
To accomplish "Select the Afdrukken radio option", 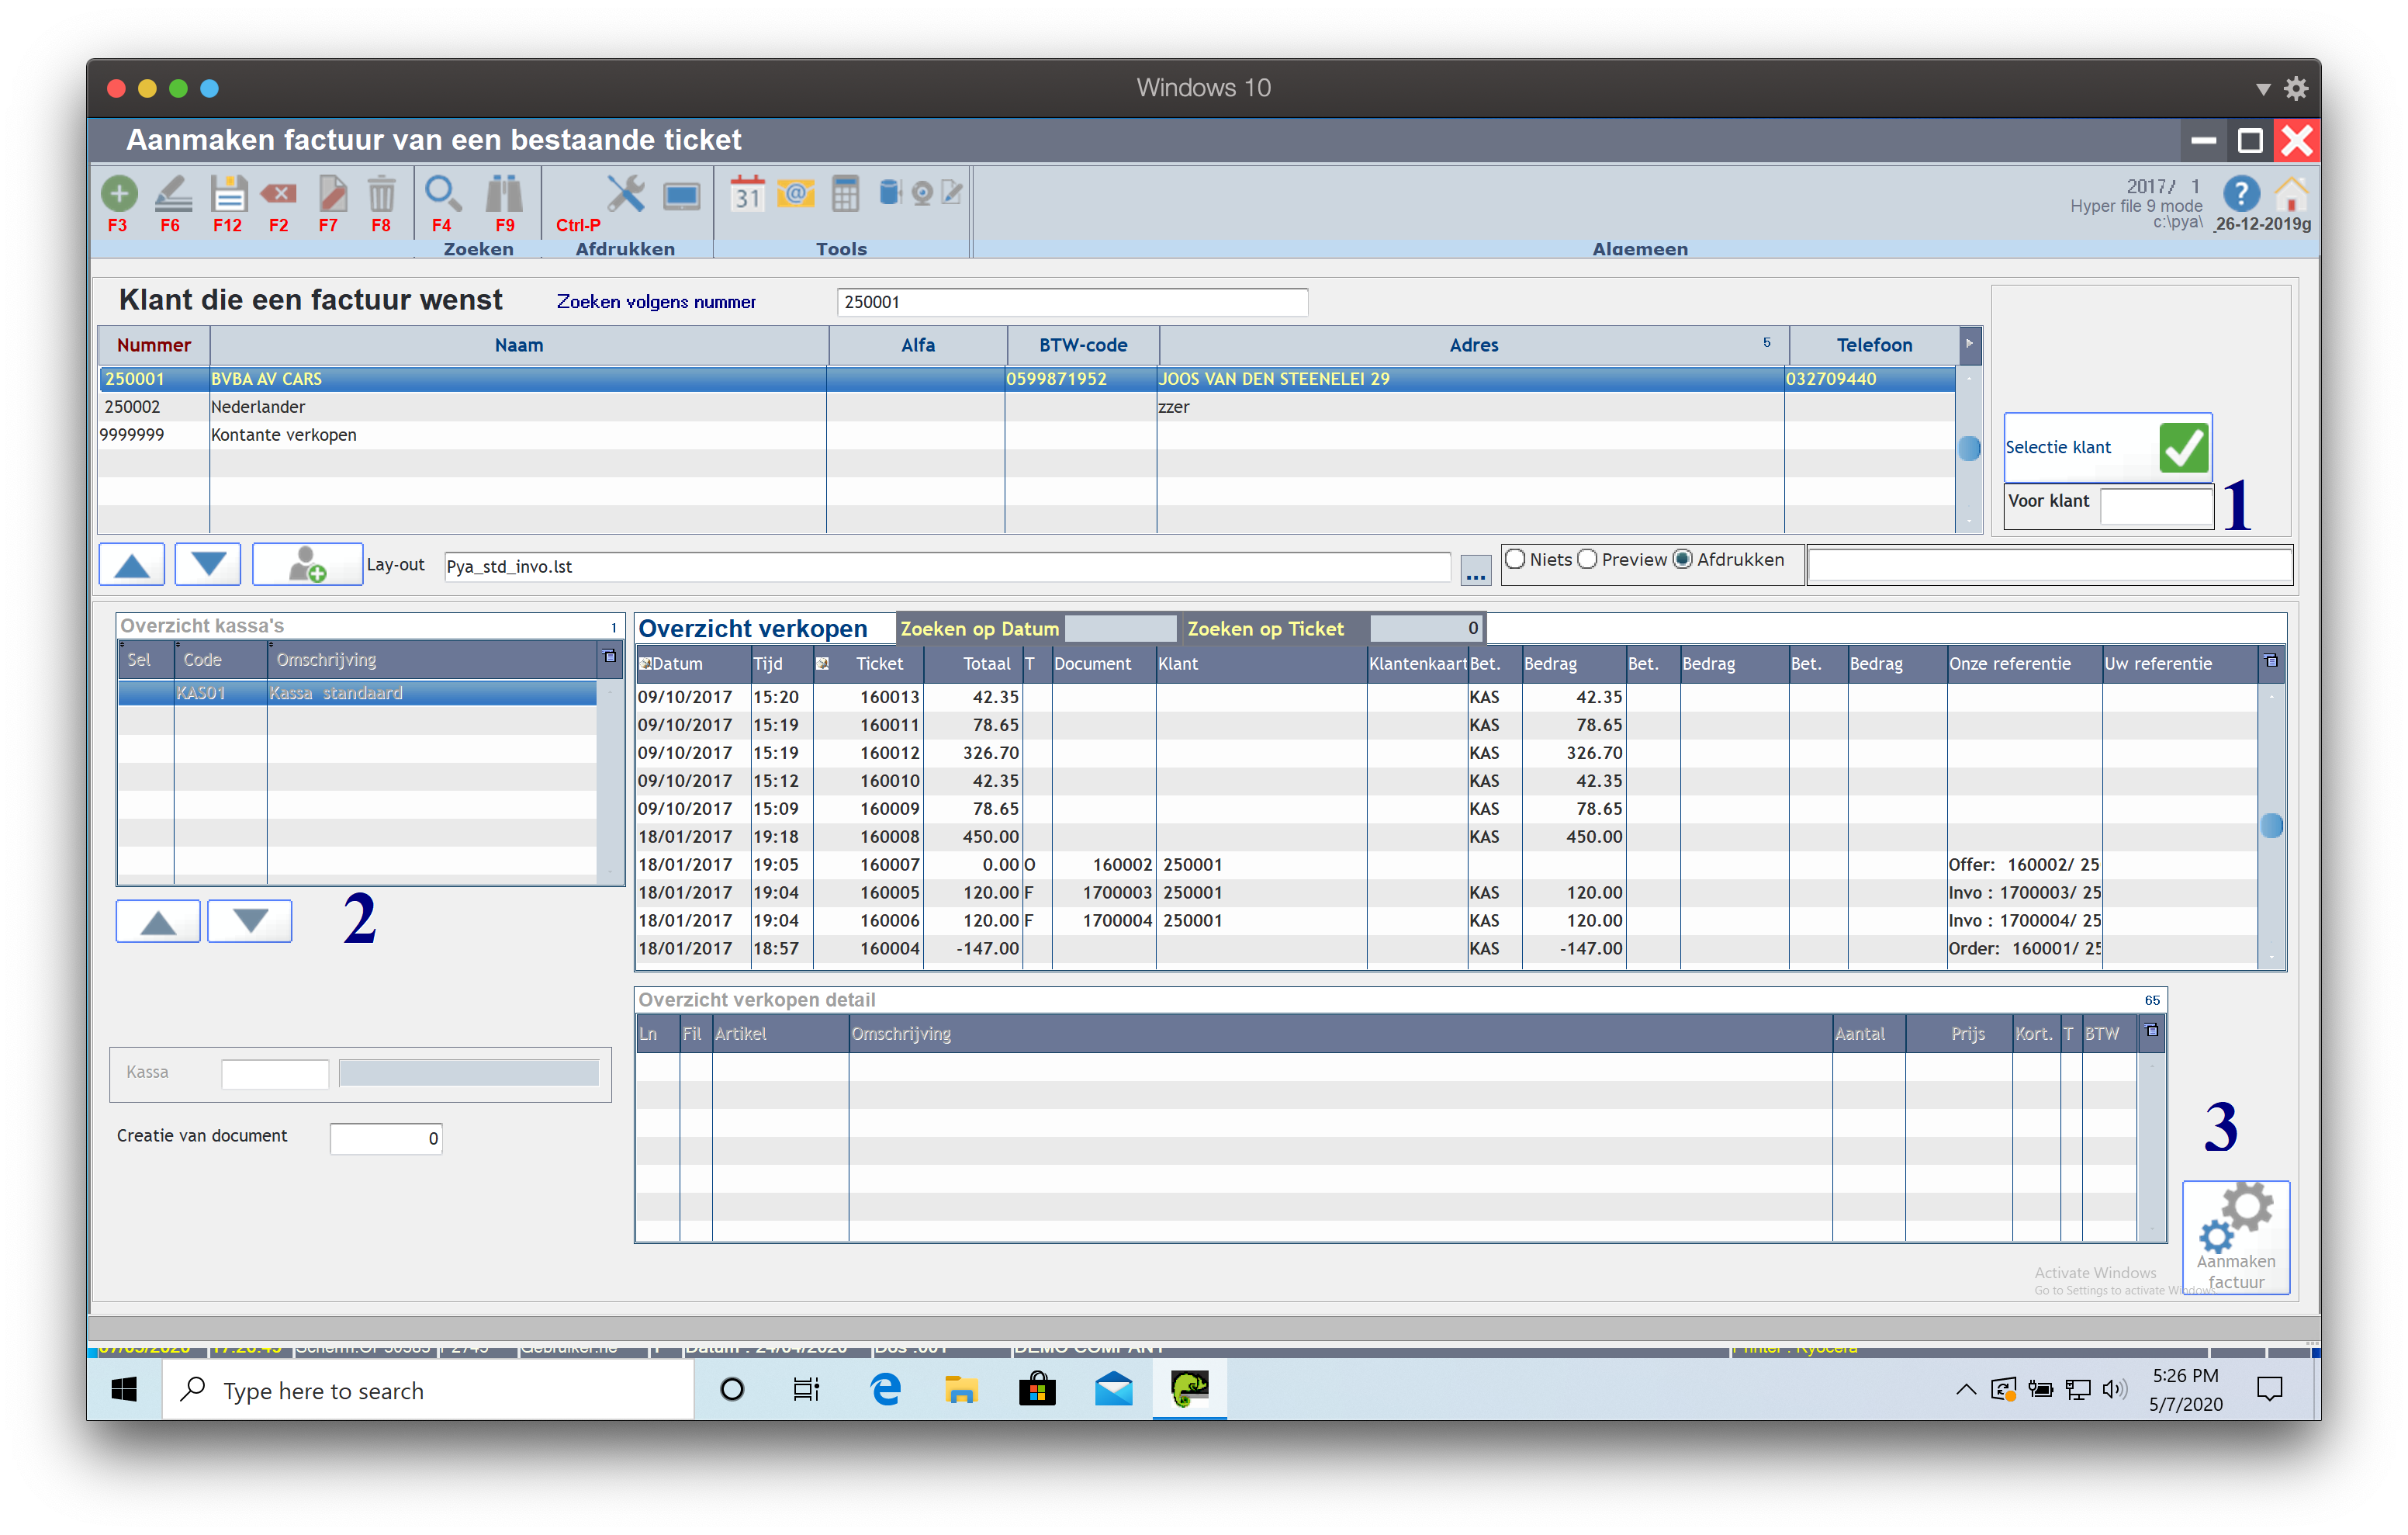I will [x=1683, y=560].
